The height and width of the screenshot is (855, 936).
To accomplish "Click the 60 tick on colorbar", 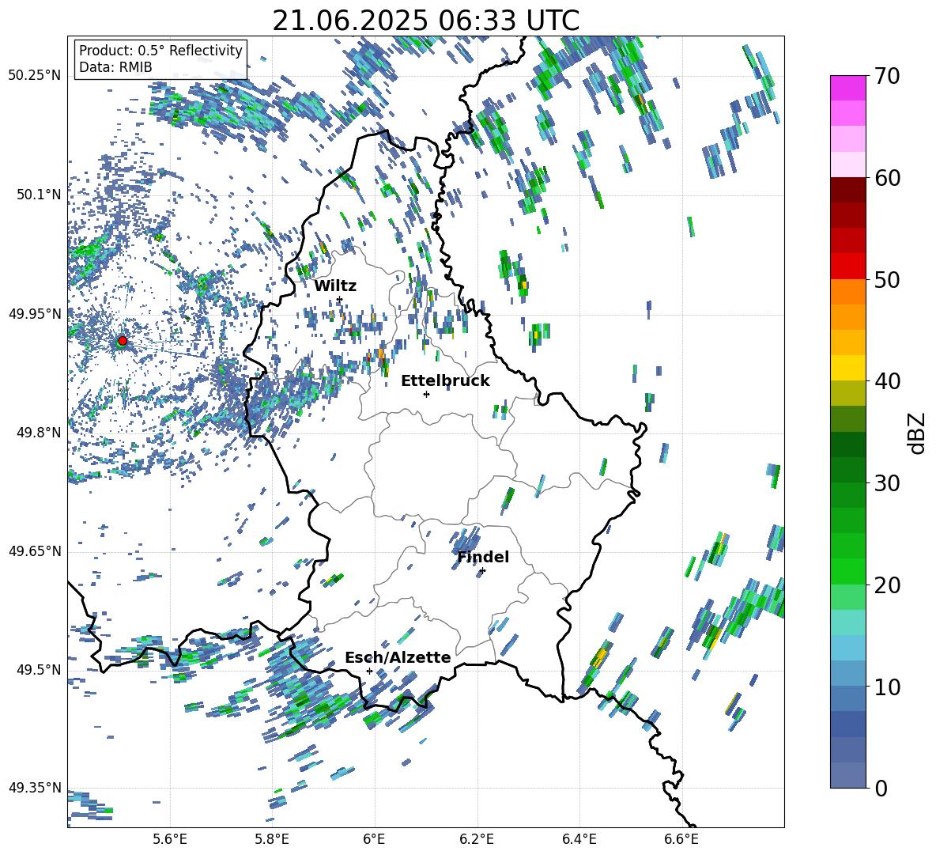I will tap(886, 178).
